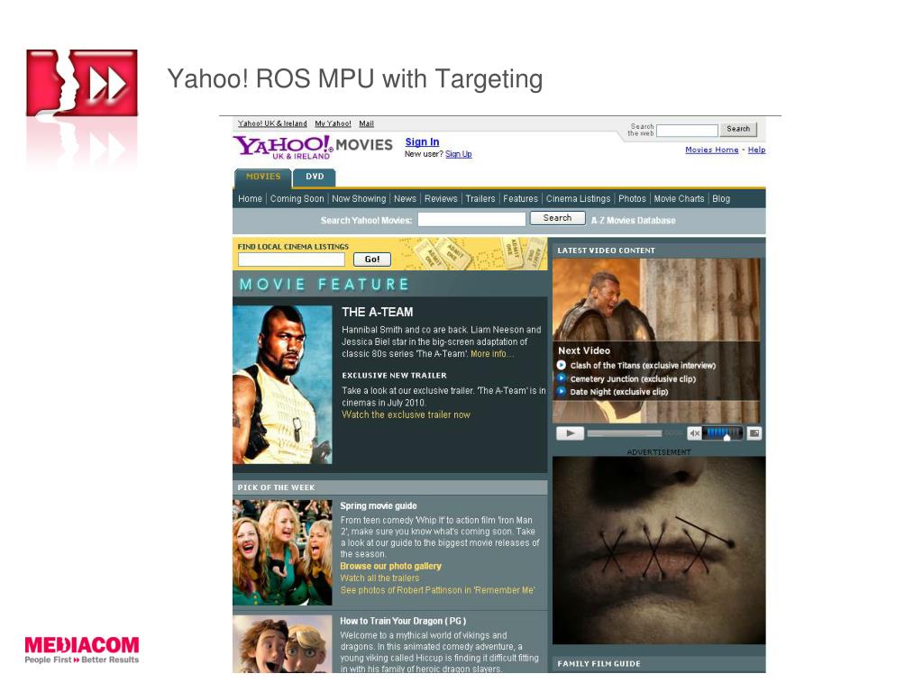923x692 pixels.
Task: Open THE A-TEAM title
Action: [x=378, y=313]
